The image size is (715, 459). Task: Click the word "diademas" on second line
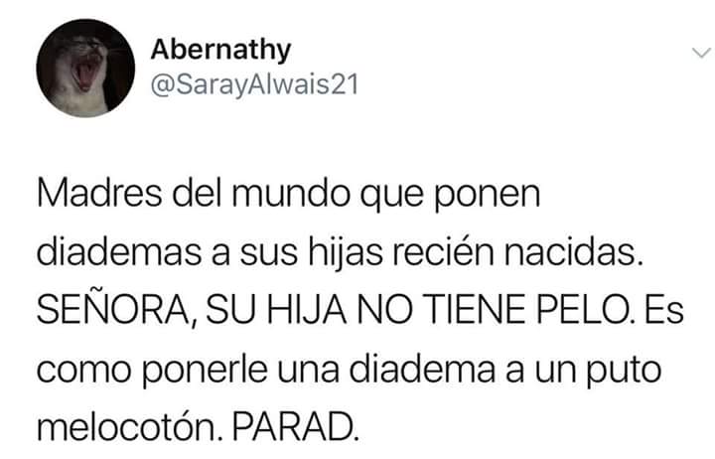[118, 252]
